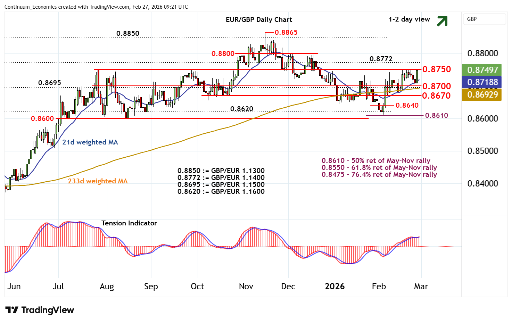Click the 0.8700 red support level label

coord(437,86)
